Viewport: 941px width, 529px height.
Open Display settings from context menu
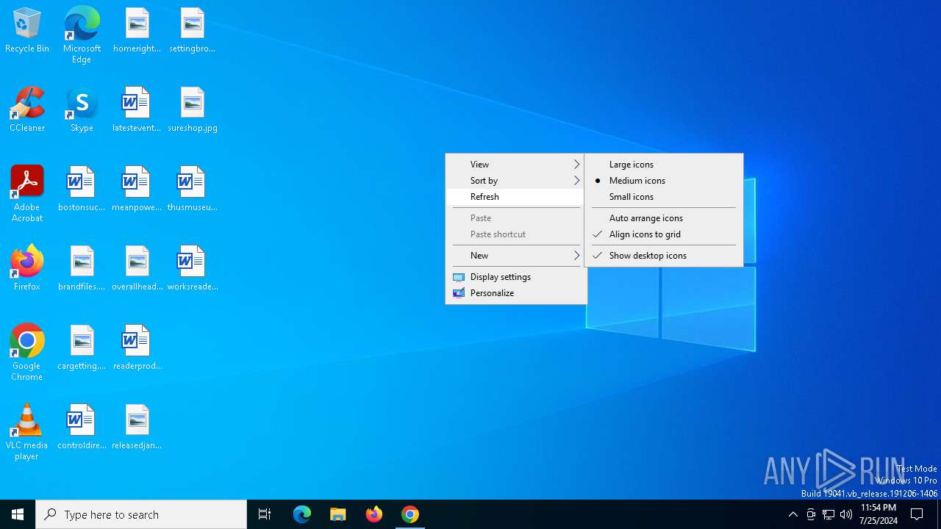(516, 277)
